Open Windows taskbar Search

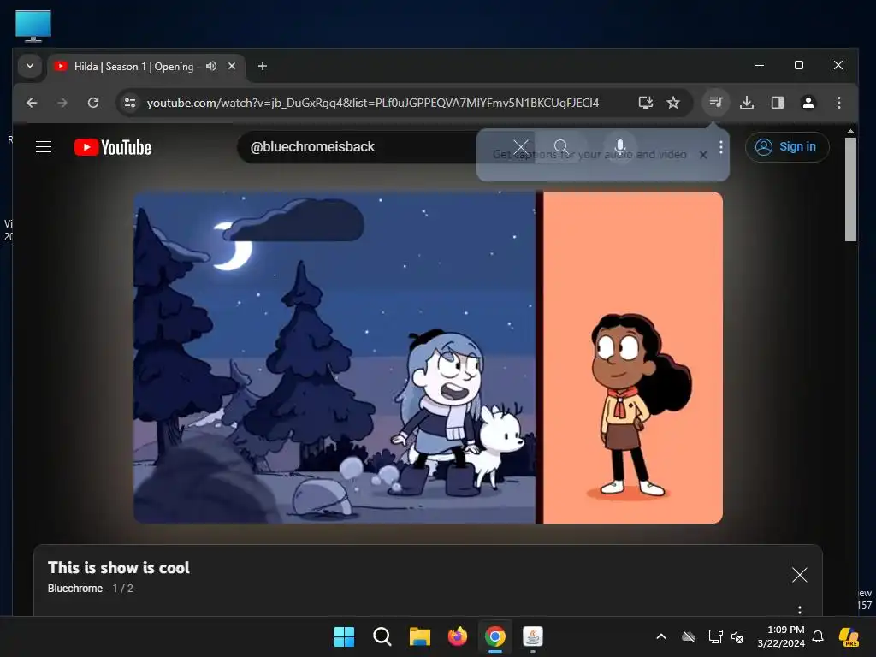tap(382, 636)
